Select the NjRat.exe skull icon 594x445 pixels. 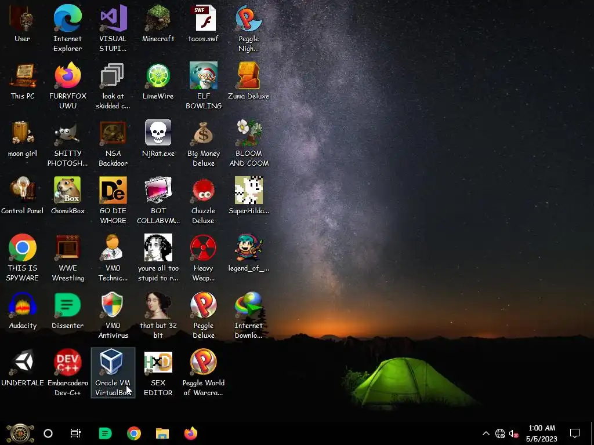pyautogui.click(x=158, y=139)
